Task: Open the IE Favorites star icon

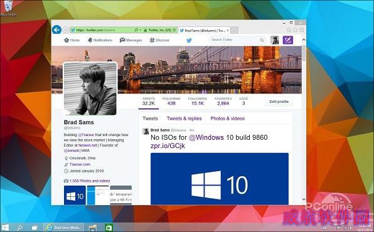Action: coord(296,30)
